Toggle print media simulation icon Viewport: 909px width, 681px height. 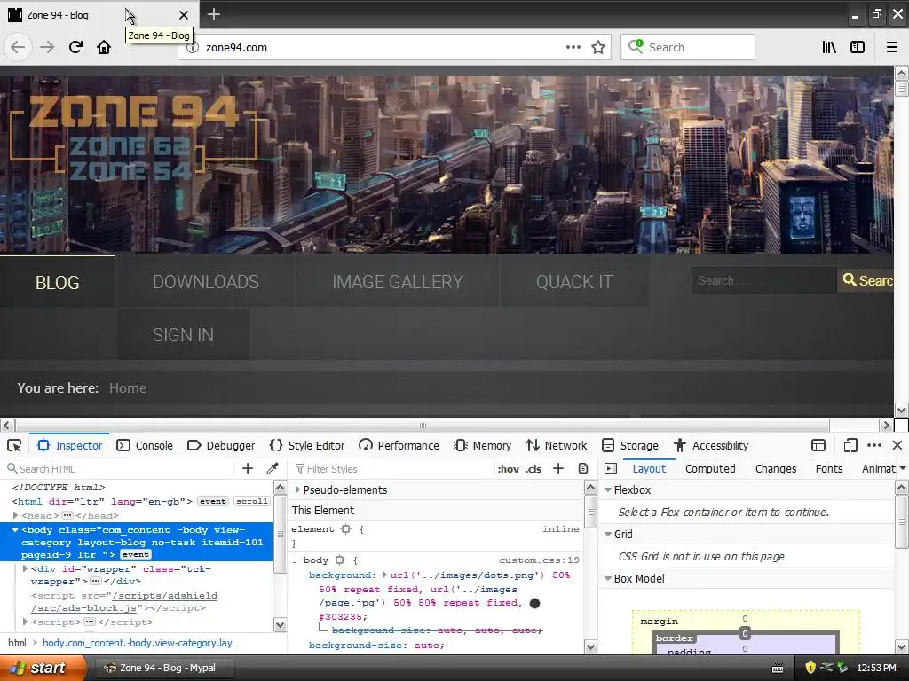[x=583, y=468]
